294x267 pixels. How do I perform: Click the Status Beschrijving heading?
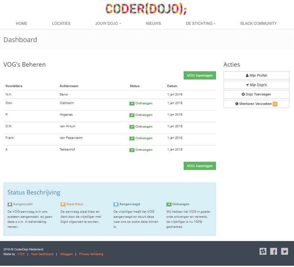(34, 193)
